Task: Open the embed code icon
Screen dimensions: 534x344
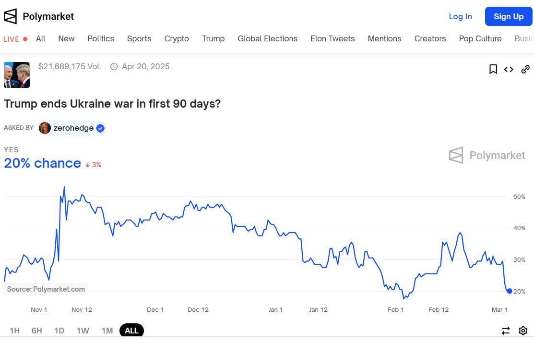Action: tap(509, 69)
